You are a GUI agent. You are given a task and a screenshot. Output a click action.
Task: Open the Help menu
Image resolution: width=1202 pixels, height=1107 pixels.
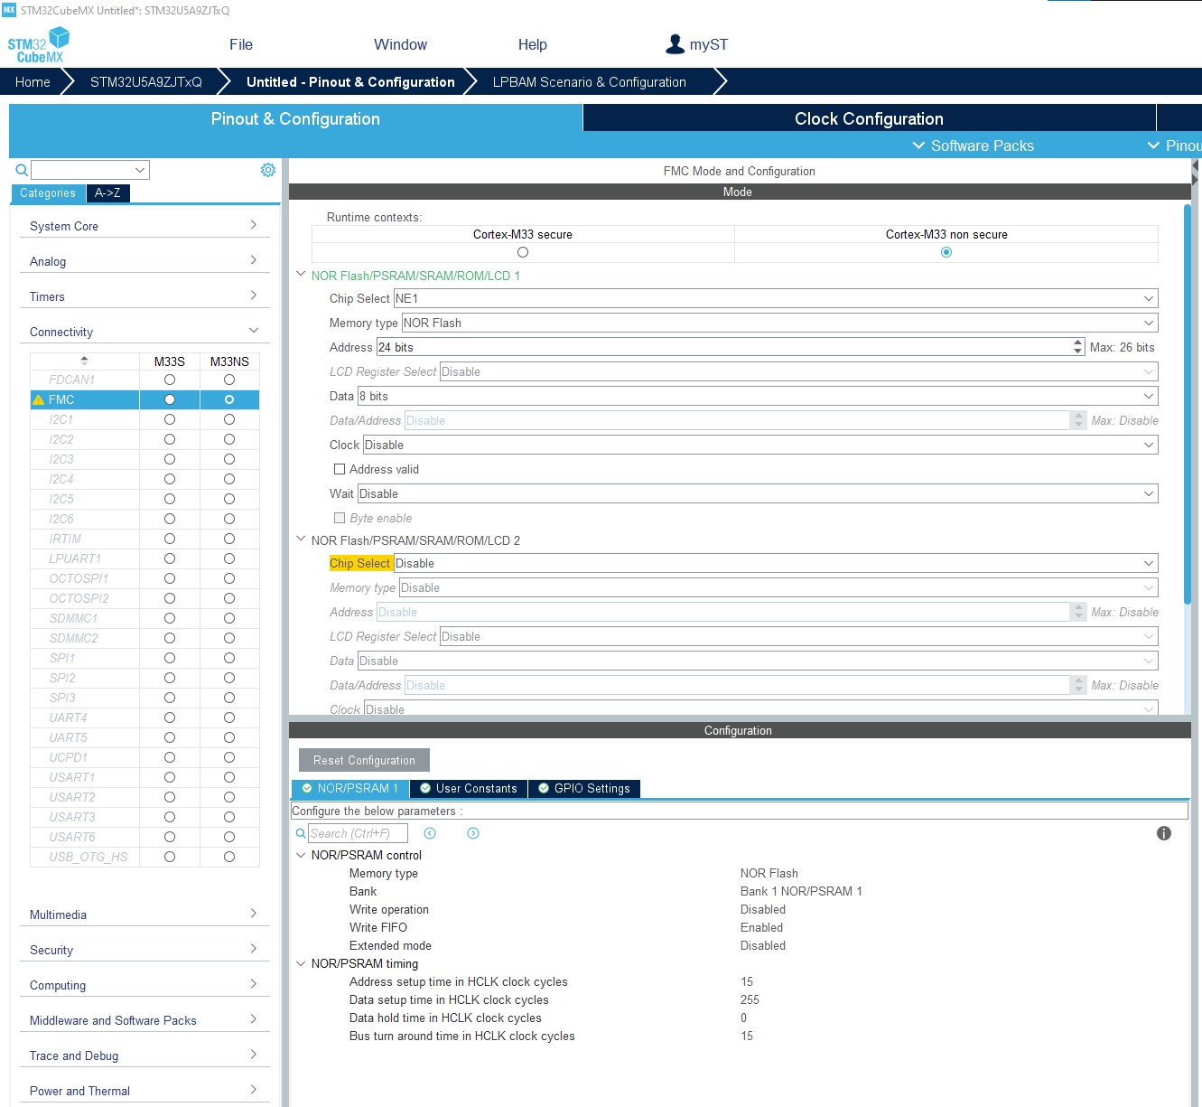532,44
